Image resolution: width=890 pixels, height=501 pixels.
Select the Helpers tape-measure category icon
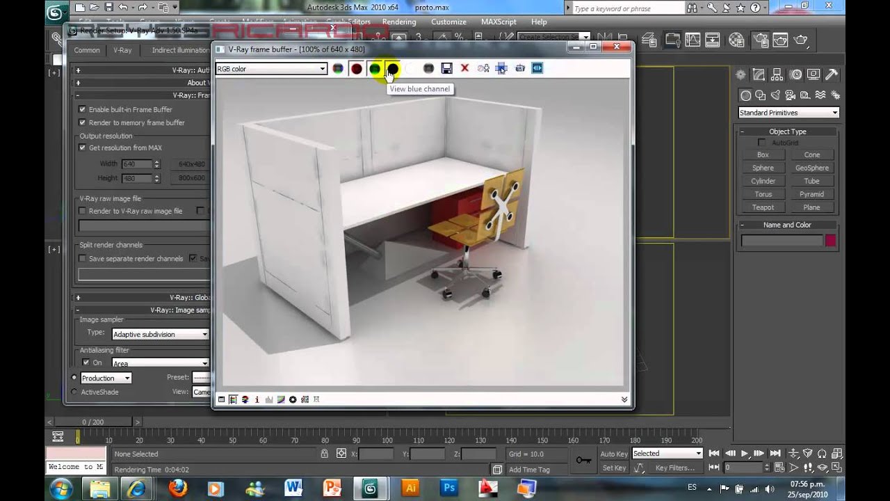point(805,95)
